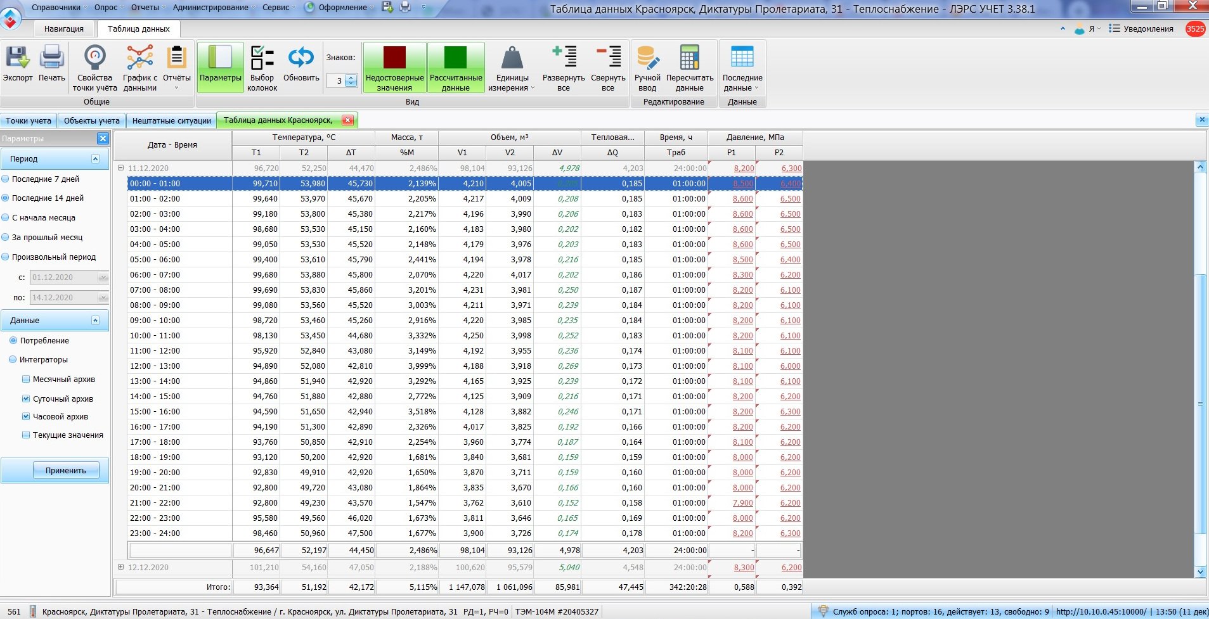This screenshot has height=619, width=1209.
Task: Click the table vertical scrollbar down arrow
Action: click(1200, 571)
